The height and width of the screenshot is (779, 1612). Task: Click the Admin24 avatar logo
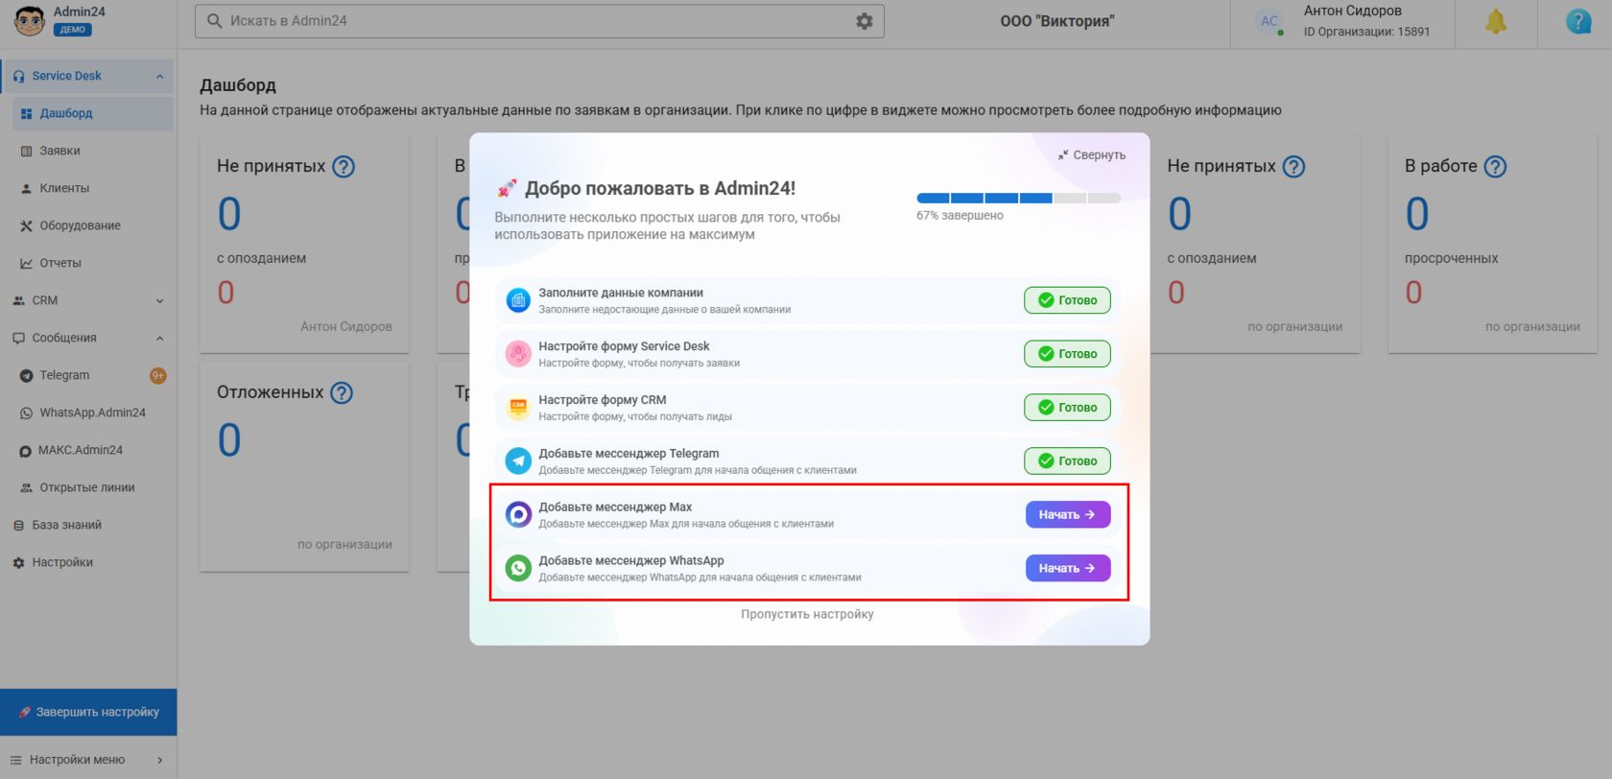pos(30,20)
